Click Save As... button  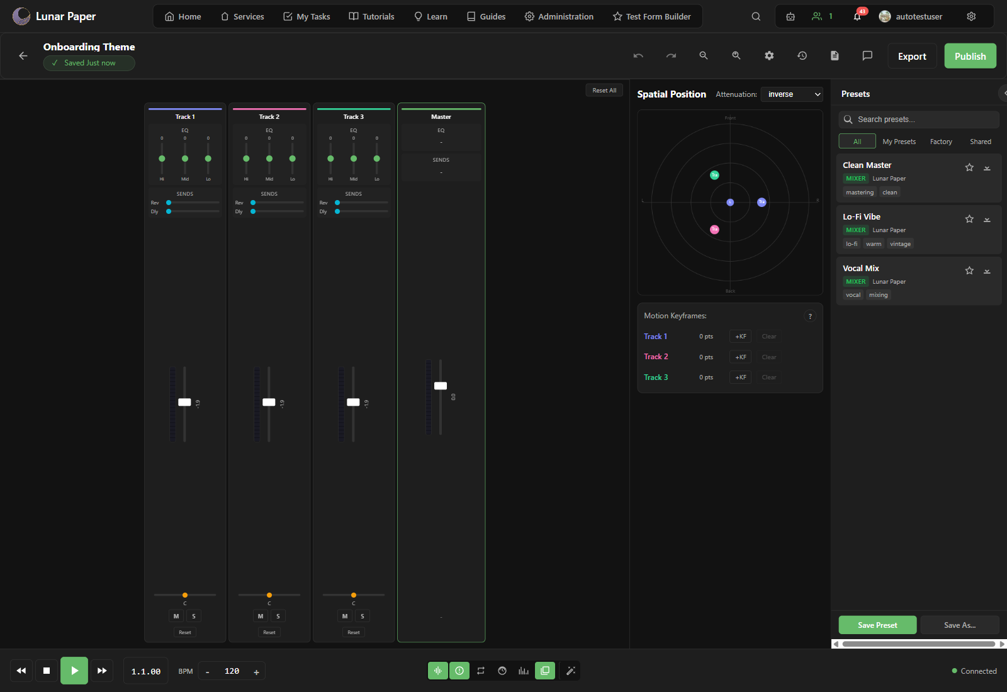coord(960,625)
